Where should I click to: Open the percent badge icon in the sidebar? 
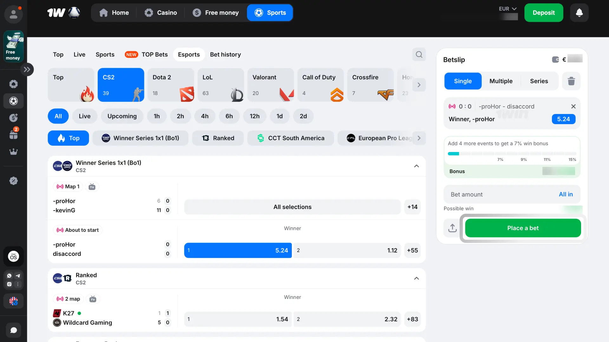click(13, 181)
